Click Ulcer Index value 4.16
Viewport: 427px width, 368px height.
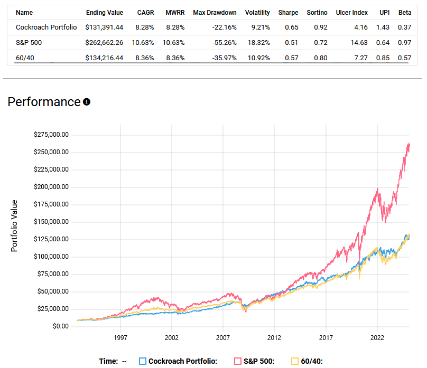click(x=361, y=27)
